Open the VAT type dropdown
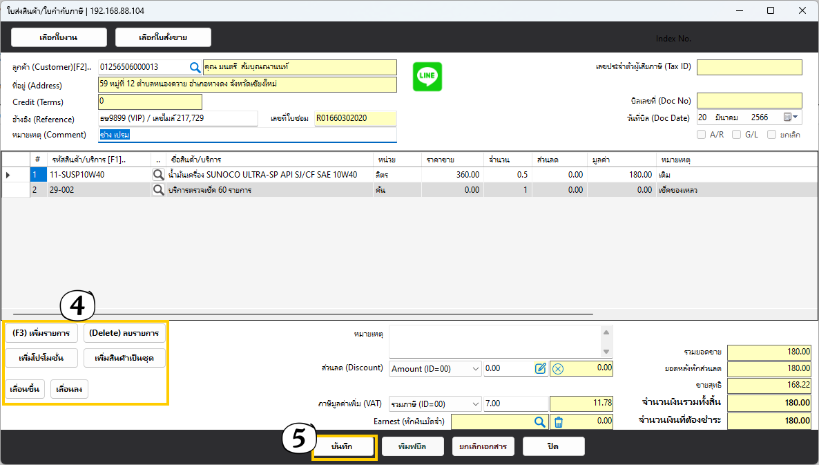The width and height of the screenshot is (819, 465). [476, 404]
